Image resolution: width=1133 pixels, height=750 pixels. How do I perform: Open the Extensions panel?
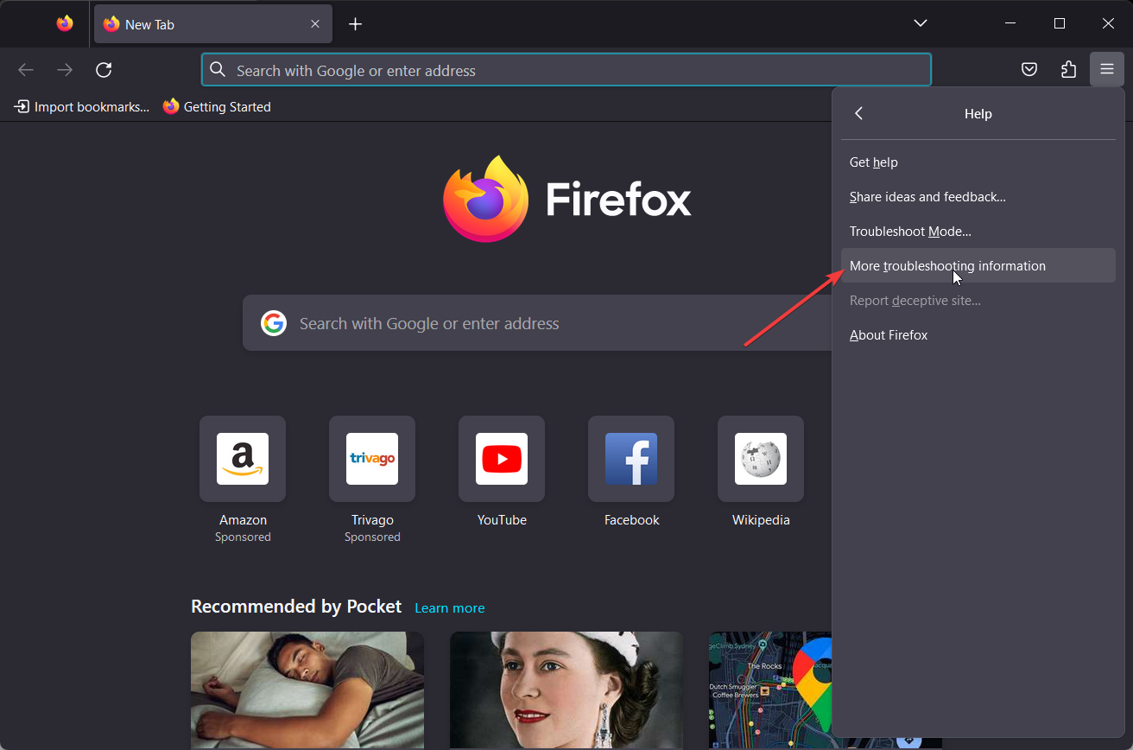[1068, 69]
